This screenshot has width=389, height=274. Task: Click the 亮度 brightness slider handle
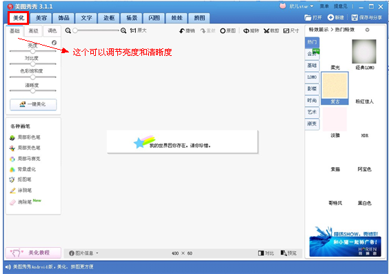click(32, 51)
